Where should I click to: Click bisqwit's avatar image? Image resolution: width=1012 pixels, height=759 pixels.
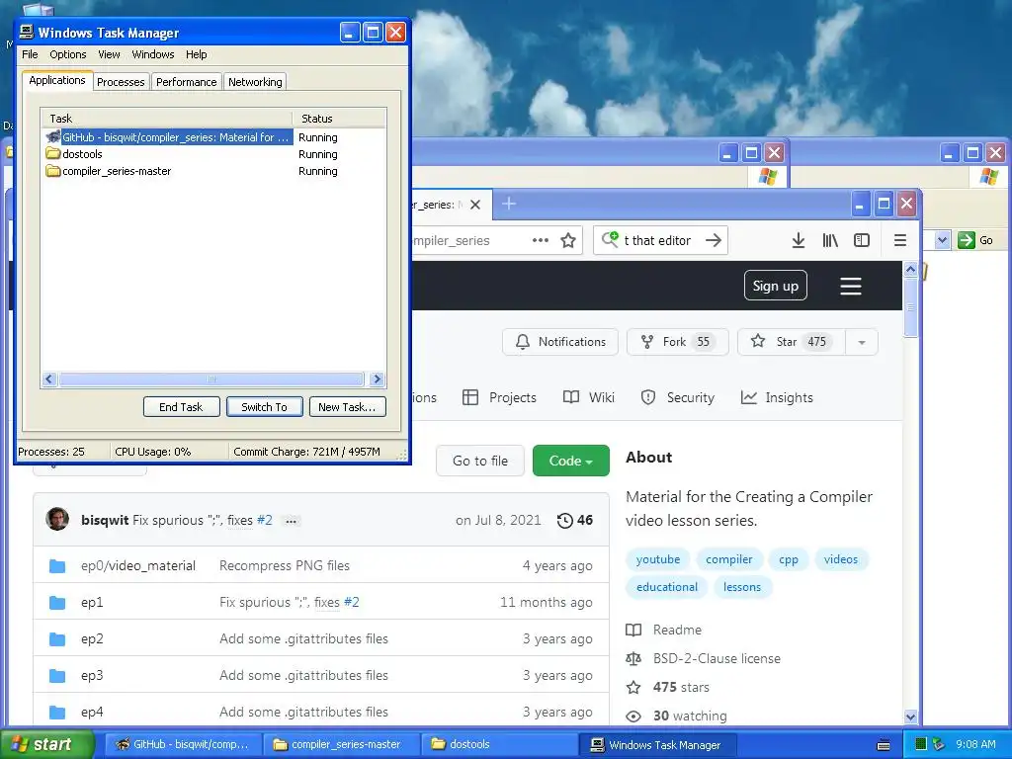click(57, 519)
